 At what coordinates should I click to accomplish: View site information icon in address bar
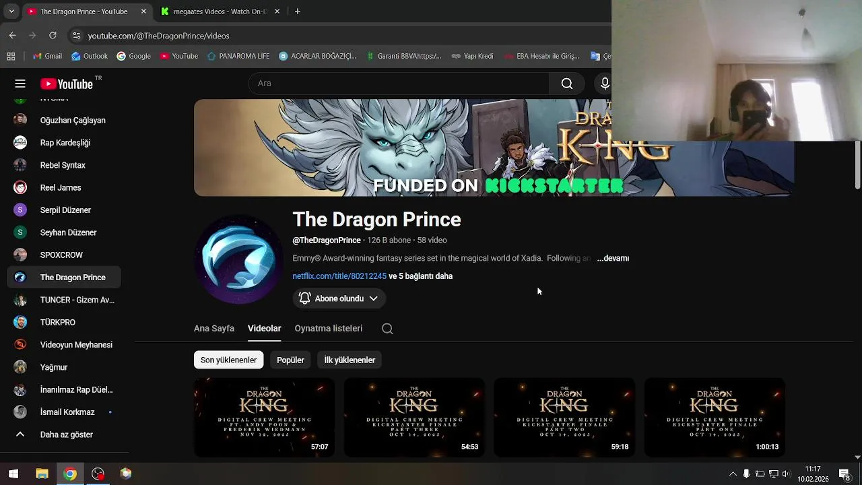(x=76, y=36)
